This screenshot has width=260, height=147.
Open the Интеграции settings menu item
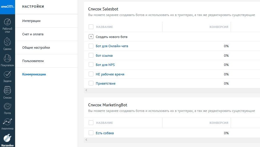pyautogui.click(x=31, y=21)
